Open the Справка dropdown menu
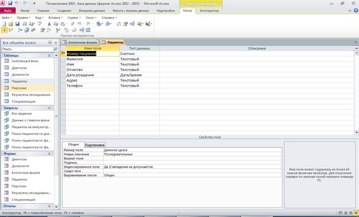Screen dimensions: 359x217 [x=109, y=18]
